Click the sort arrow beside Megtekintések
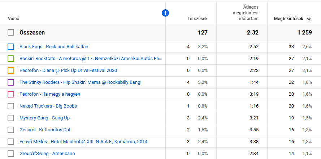321x159 pixels. pos(309,19)
